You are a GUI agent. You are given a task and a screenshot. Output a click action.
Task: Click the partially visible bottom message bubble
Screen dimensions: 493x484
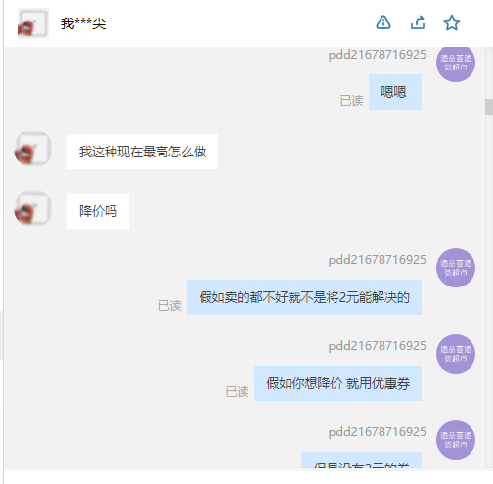(x=361, y=461)
